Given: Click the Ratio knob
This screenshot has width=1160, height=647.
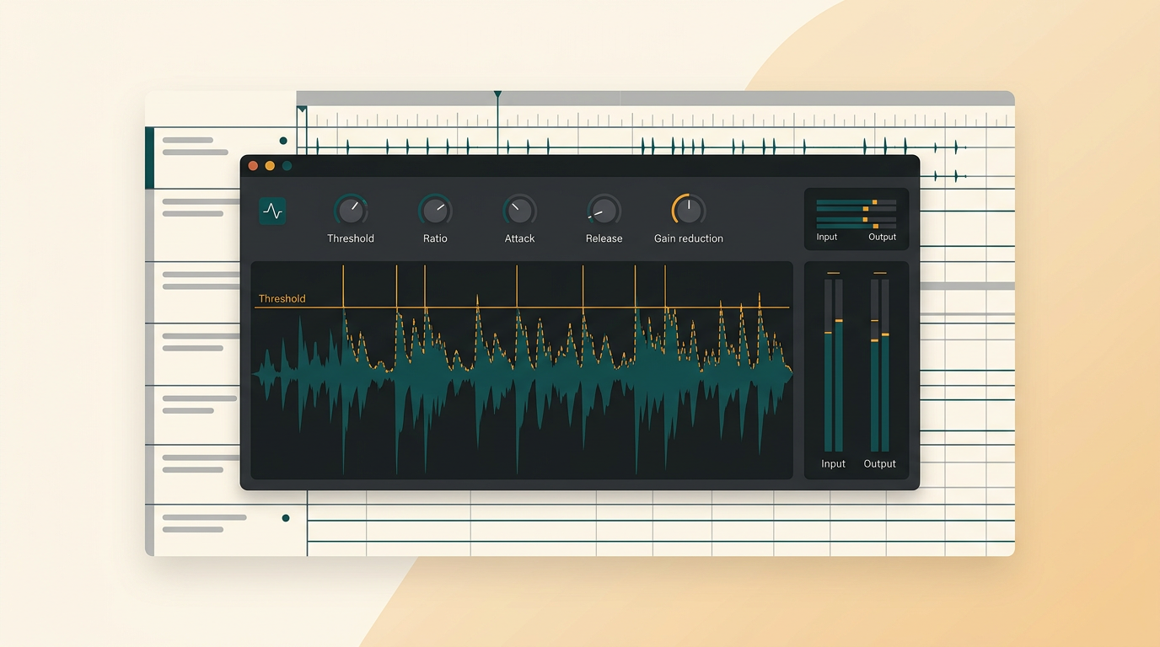Looking at the screenshot, I should click(435, 210).
